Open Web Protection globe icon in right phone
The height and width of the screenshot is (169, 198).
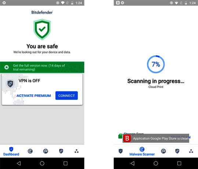point(163,151)
